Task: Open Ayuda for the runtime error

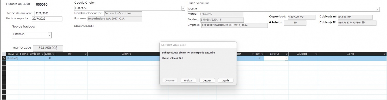Action: point(225,80)
